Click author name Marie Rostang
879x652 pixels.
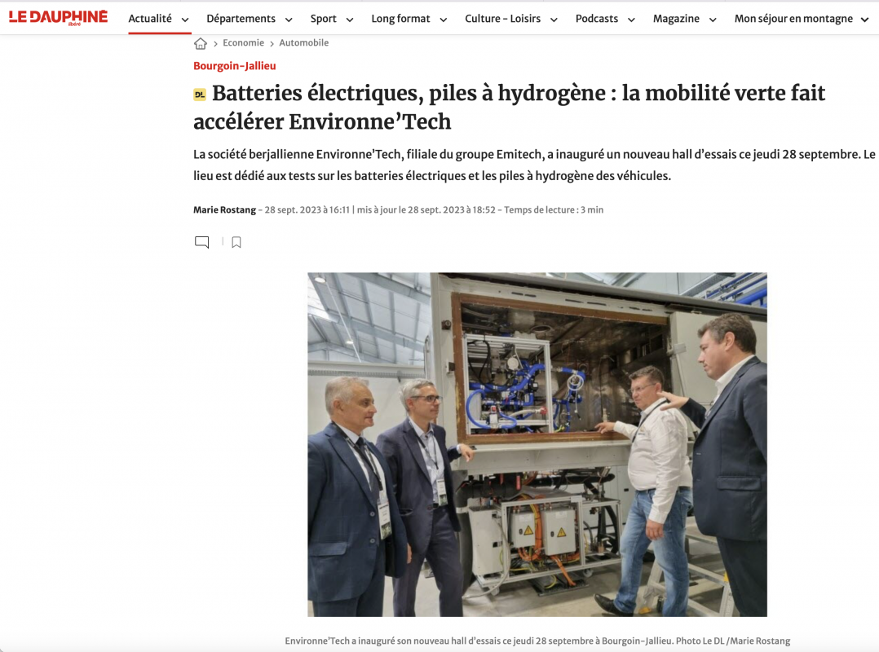pyautogui.click(x=224, y=209)
